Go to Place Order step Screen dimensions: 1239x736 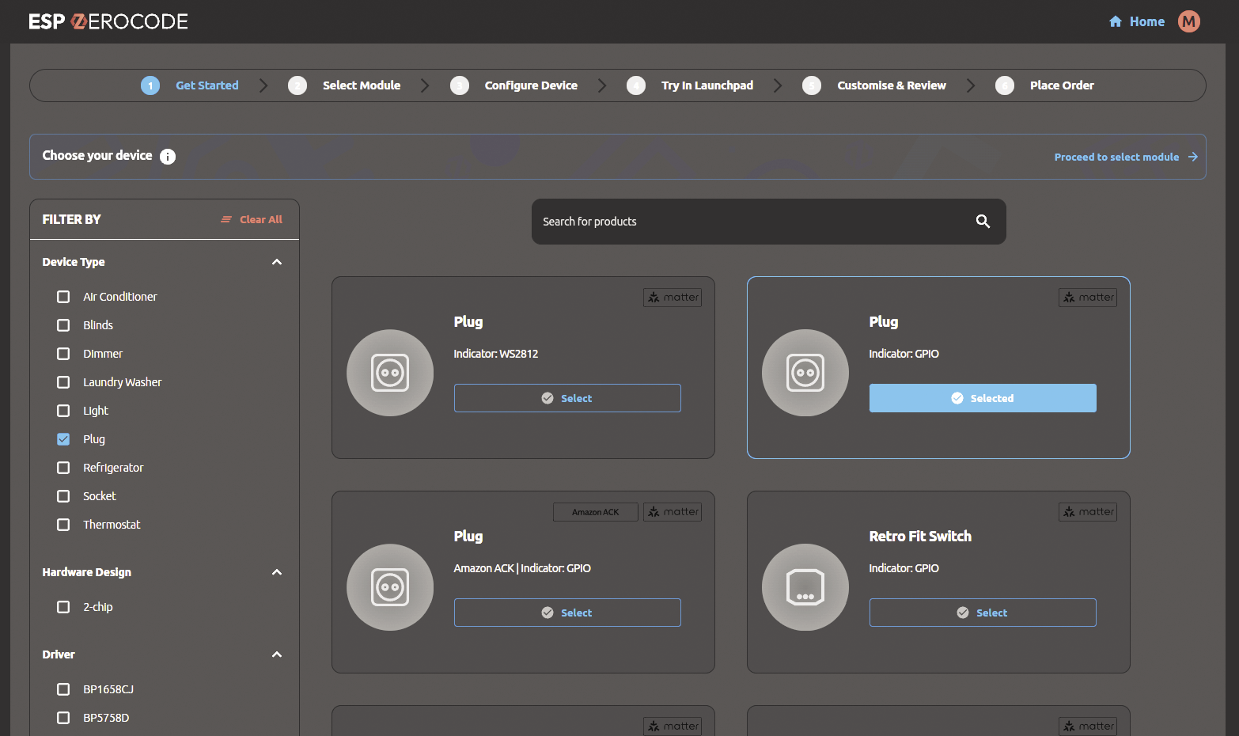point(1062,85)
